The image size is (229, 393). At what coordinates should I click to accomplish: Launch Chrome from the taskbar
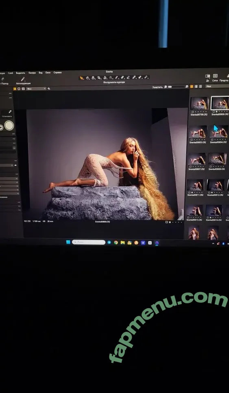coord(116,242)
